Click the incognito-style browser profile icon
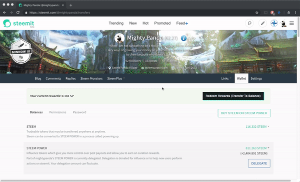Screen dimensions: 300x182 [288, 13]
